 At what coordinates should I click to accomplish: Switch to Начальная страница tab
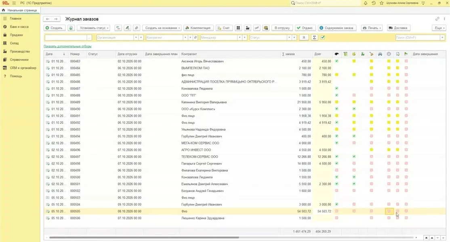tap(20, 10)
